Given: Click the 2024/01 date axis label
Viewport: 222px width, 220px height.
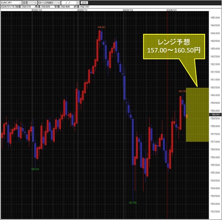Looking at the screenshot, I should point(171,10).
